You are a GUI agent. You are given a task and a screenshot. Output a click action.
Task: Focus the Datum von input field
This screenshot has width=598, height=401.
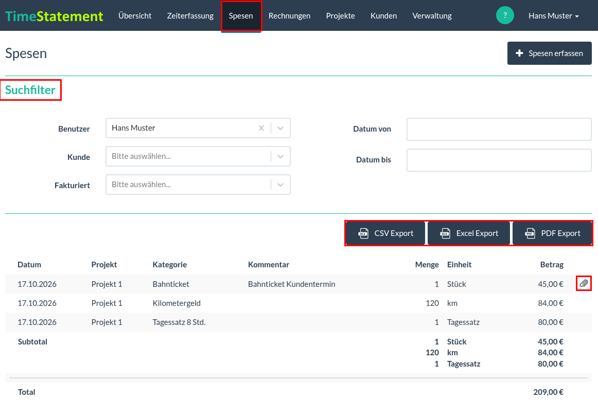[x=499, y=129]
